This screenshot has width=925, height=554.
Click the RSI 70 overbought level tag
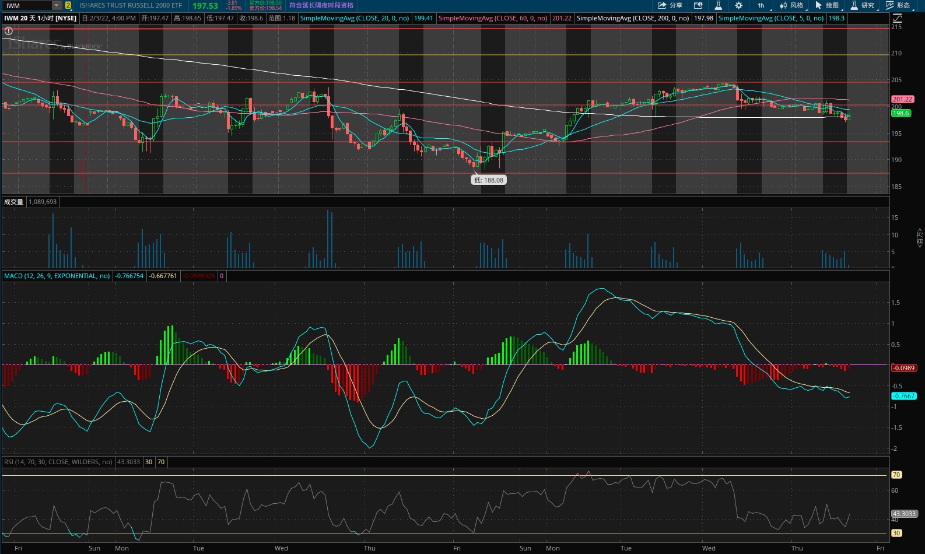(x=896, y=475)
